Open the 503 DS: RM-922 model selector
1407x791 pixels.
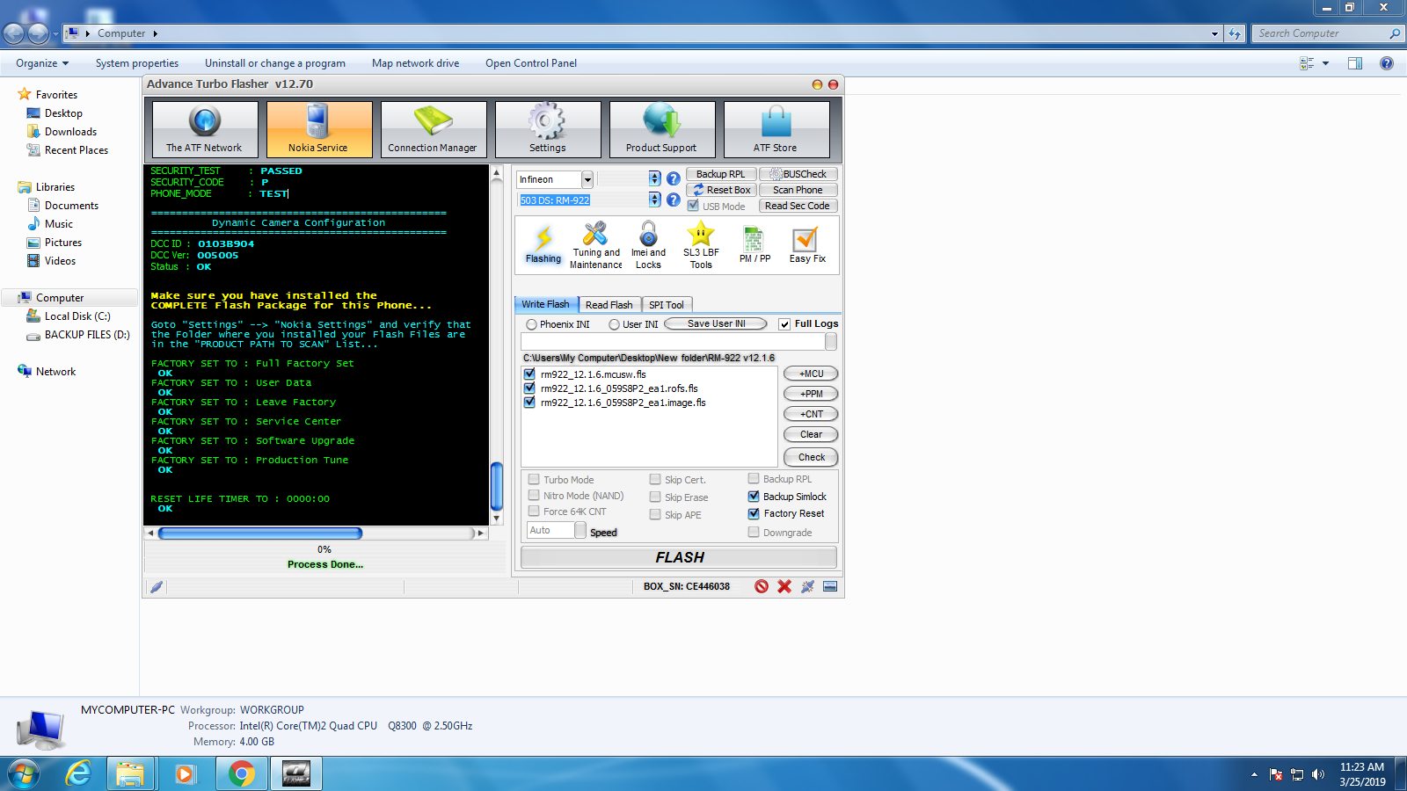(x=654, y=200)
